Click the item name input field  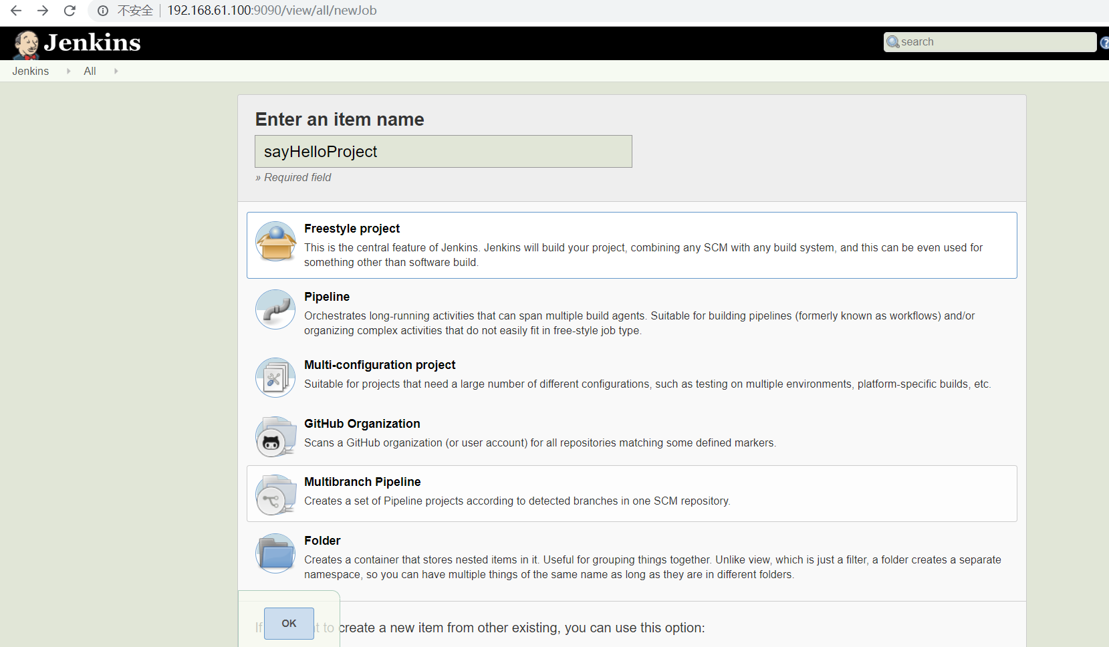tap(443, 152)
